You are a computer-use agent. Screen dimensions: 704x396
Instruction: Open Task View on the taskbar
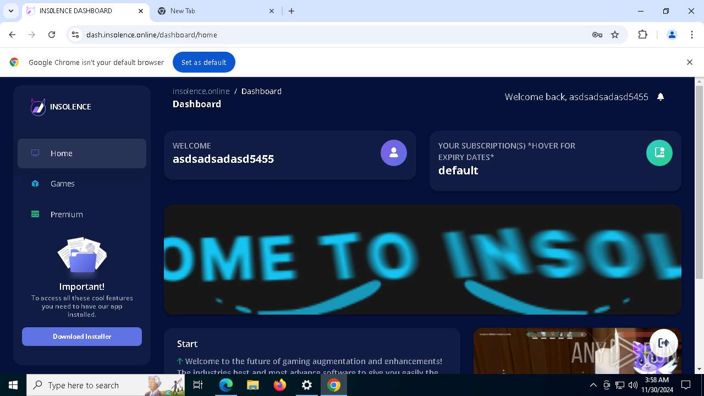pyautogui.click(x=198, y=385)
